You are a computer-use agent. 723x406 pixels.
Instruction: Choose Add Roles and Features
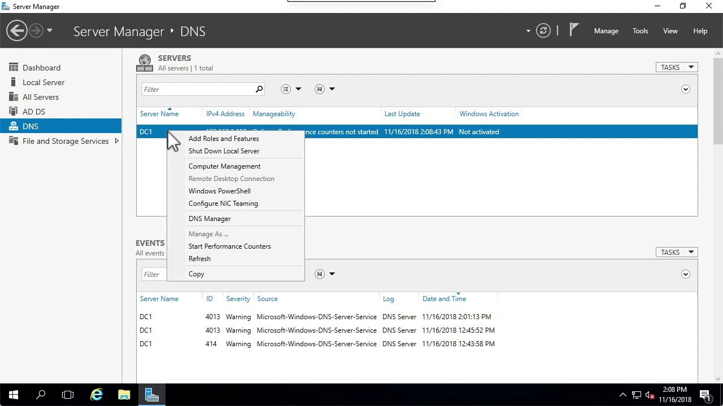224,138
